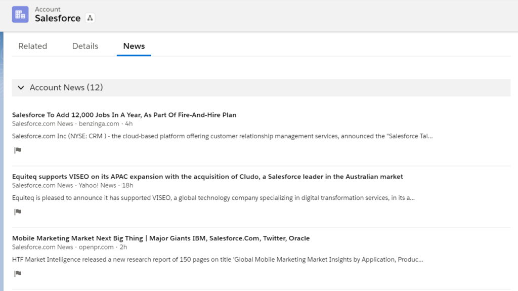
Task: Click the Equiteq is pleased to announce summary
Action: tap(213, 198)
